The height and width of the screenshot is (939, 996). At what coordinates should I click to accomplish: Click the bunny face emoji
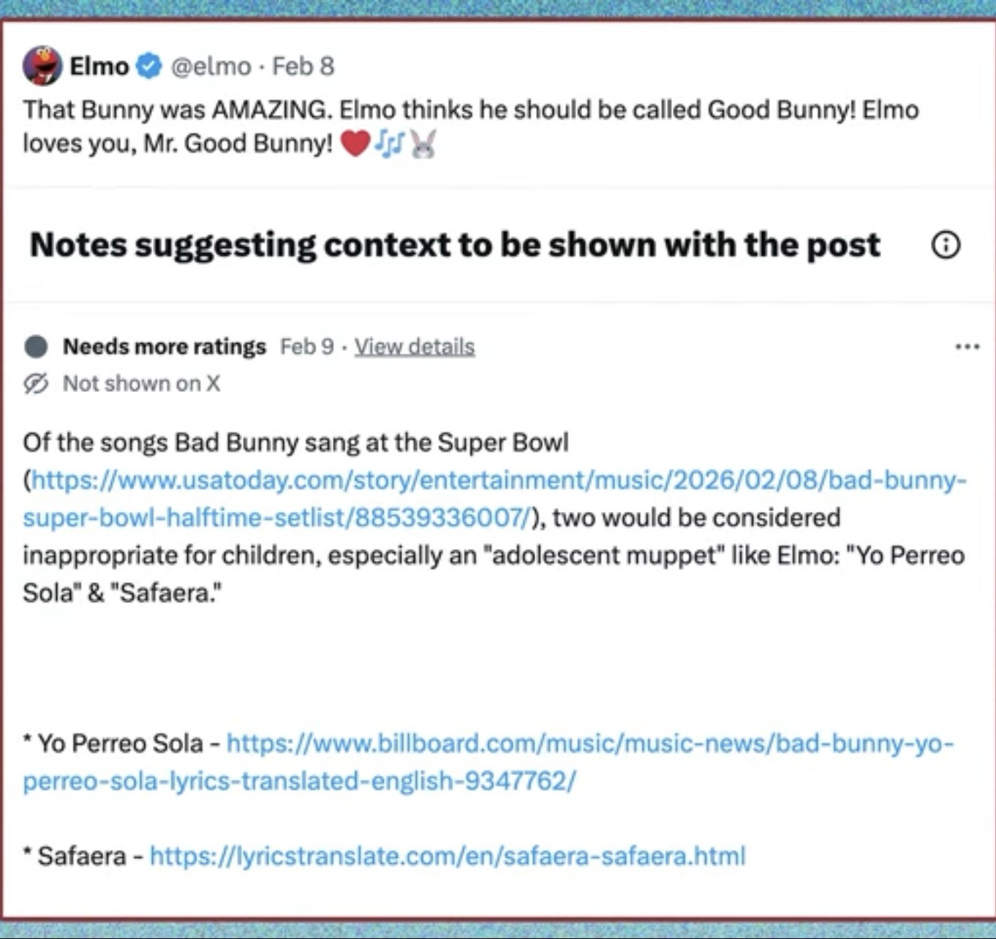tap(423, 143)
